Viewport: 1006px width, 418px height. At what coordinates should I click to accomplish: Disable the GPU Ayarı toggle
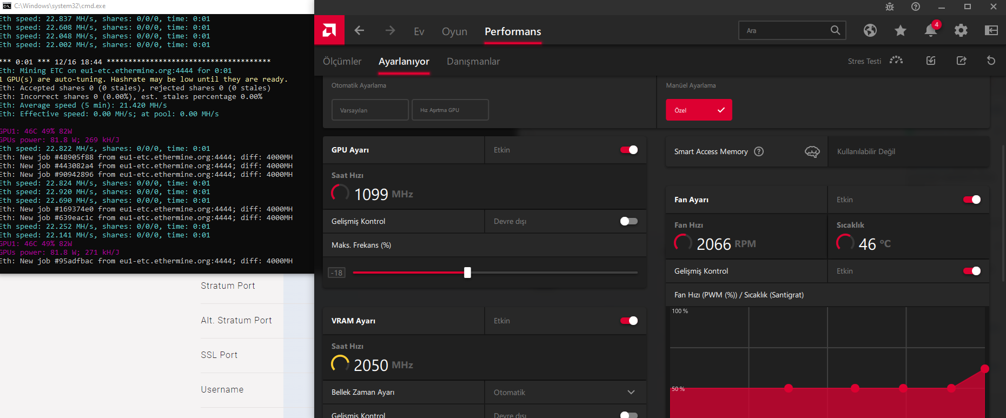click(629, 150)
